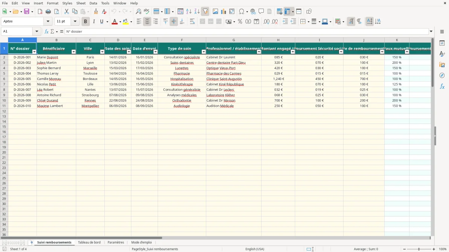Click Clear Direct Formatting icon
The image size is (449, 252).
coord(104,12)
